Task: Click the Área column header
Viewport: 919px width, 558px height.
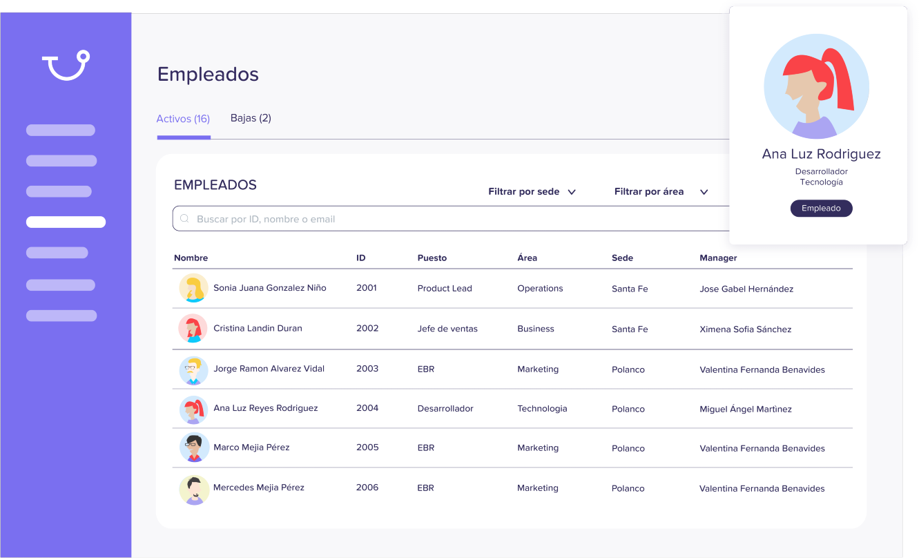Action: point(527,258)
